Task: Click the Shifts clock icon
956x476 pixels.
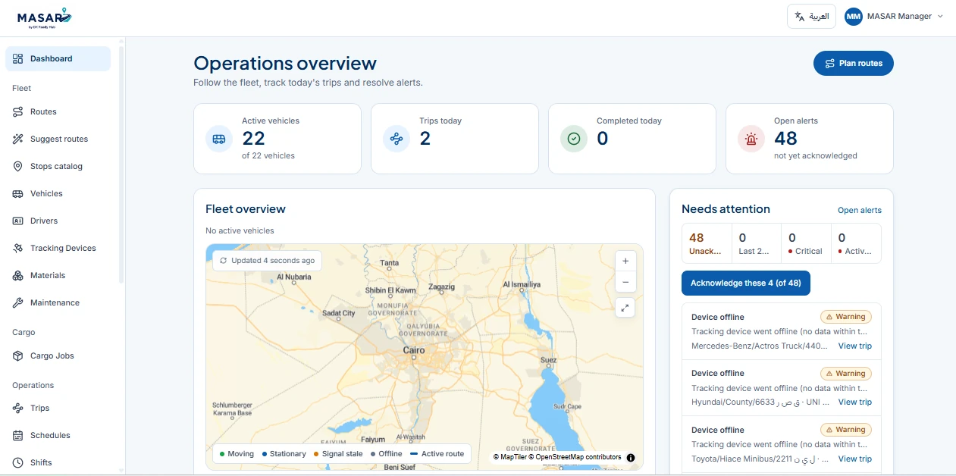Action: 18,463
